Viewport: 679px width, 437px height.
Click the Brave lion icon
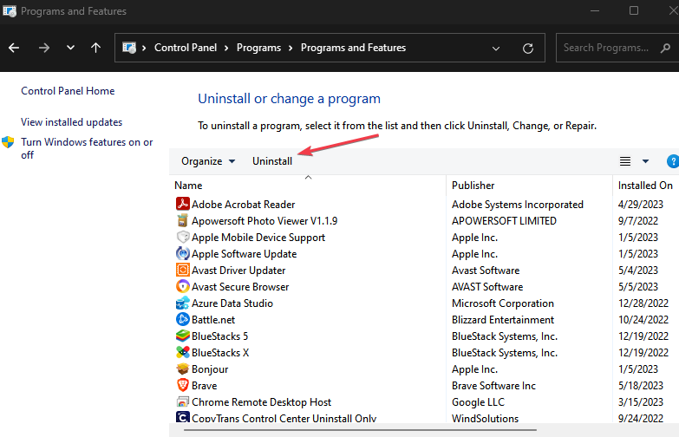[x=183, y=385]
